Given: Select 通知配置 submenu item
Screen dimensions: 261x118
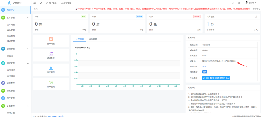Looking at the screenshot, I should [11, 41].
